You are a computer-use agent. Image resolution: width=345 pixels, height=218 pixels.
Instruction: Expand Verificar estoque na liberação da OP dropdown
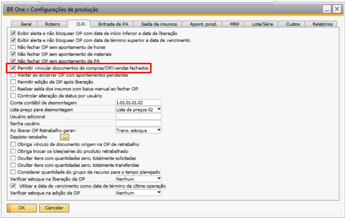[159, 179]
